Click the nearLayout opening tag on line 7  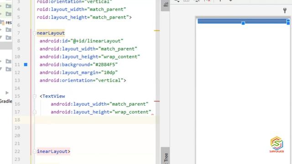[x=51, y=33]
